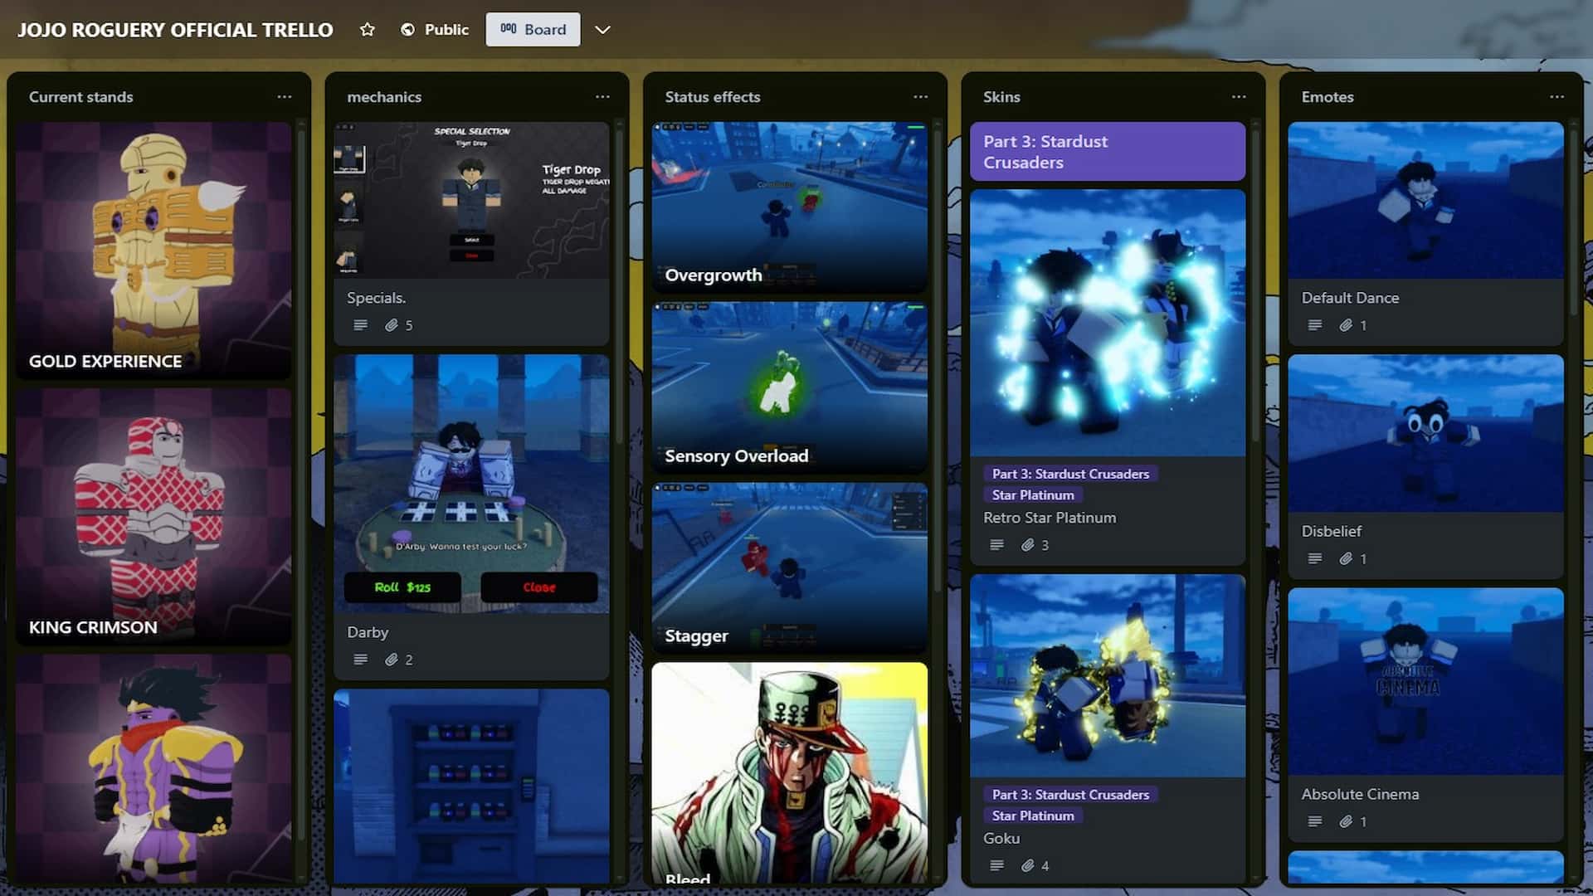Open mechanics list actions menu
Viewport: 1593px width, 896px height.
(x=602, y=97)
